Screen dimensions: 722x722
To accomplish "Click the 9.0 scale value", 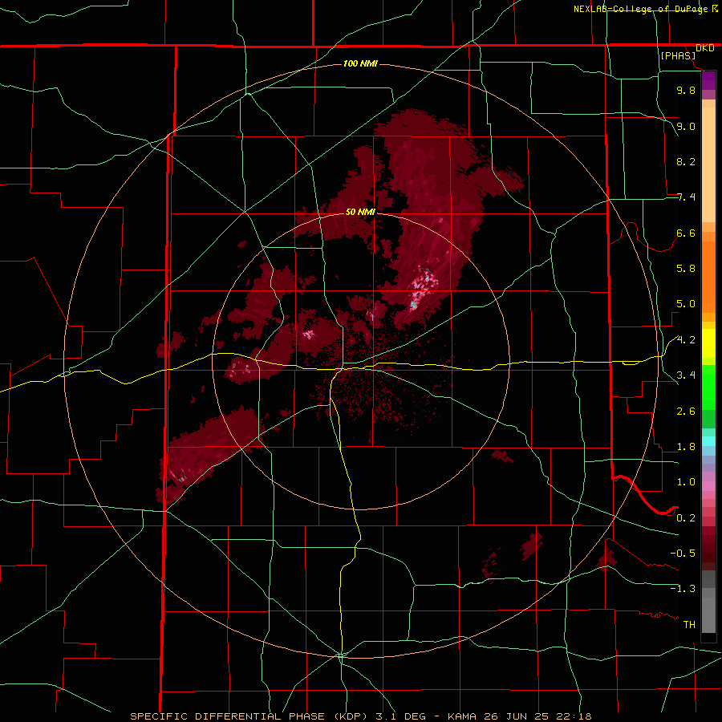I will (686, 126).
